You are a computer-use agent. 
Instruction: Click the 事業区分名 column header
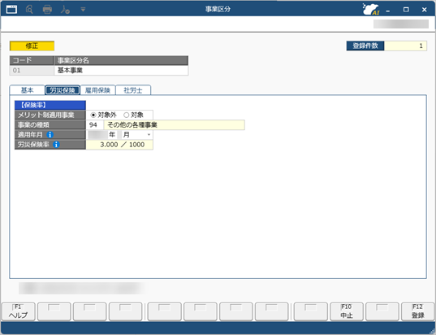[121, 60]
